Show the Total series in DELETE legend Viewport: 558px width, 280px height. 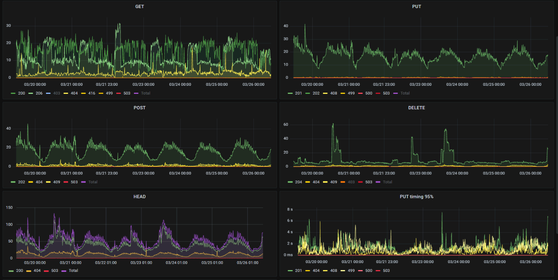[387, 182]
